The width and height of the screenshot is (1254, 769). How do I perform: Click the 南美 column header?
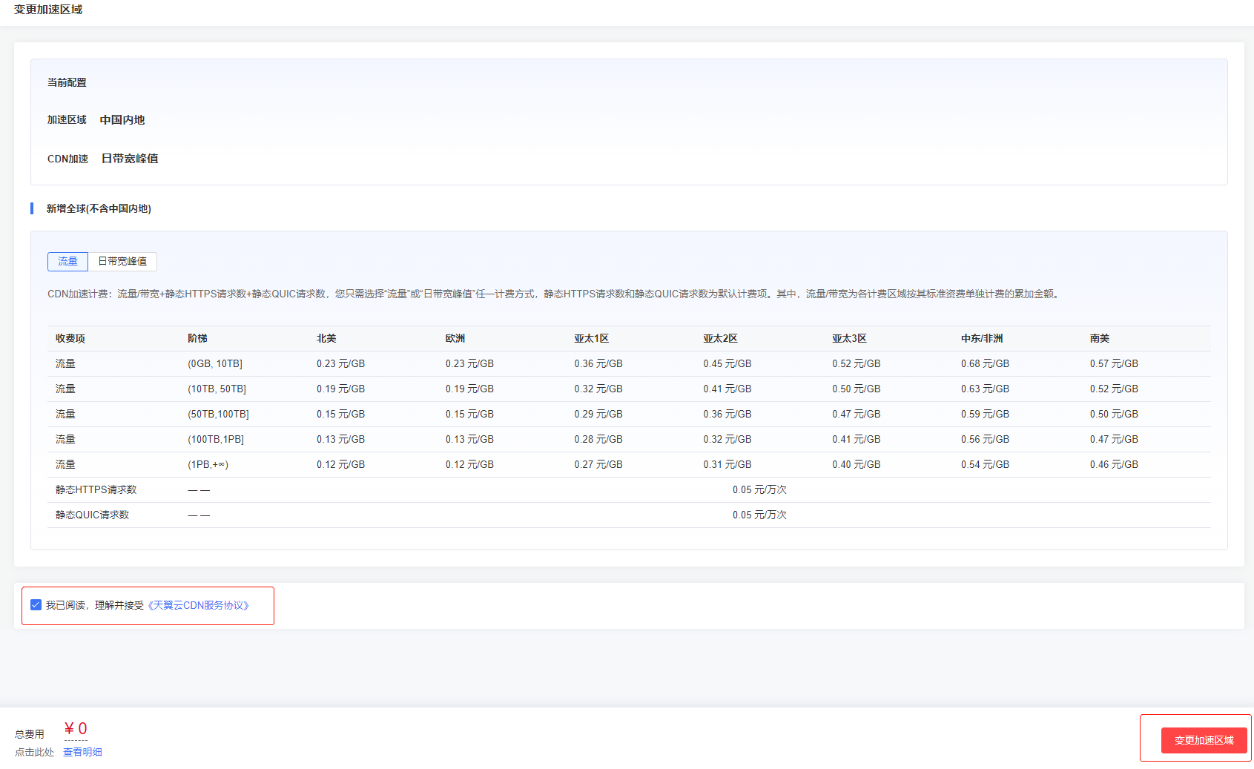(1100, 338)
